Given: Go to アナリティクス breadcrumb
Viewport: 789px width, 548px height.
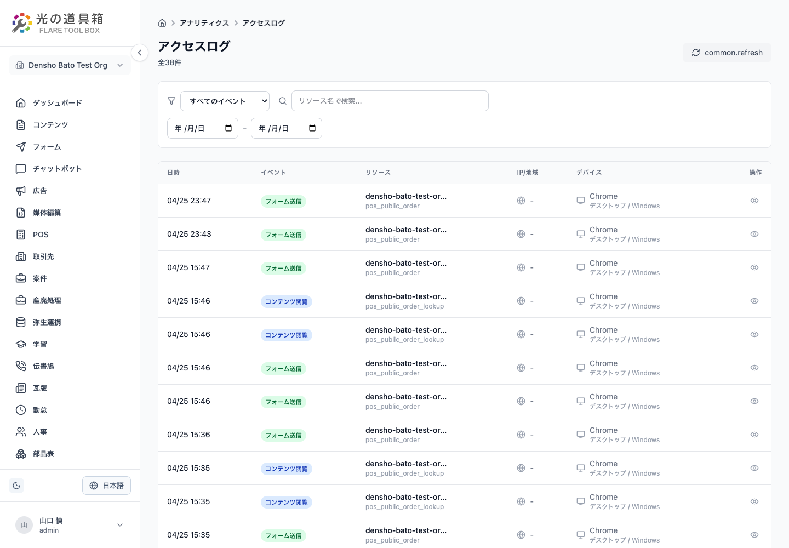Looking at the screenshot, I should (x=204, y=23).
